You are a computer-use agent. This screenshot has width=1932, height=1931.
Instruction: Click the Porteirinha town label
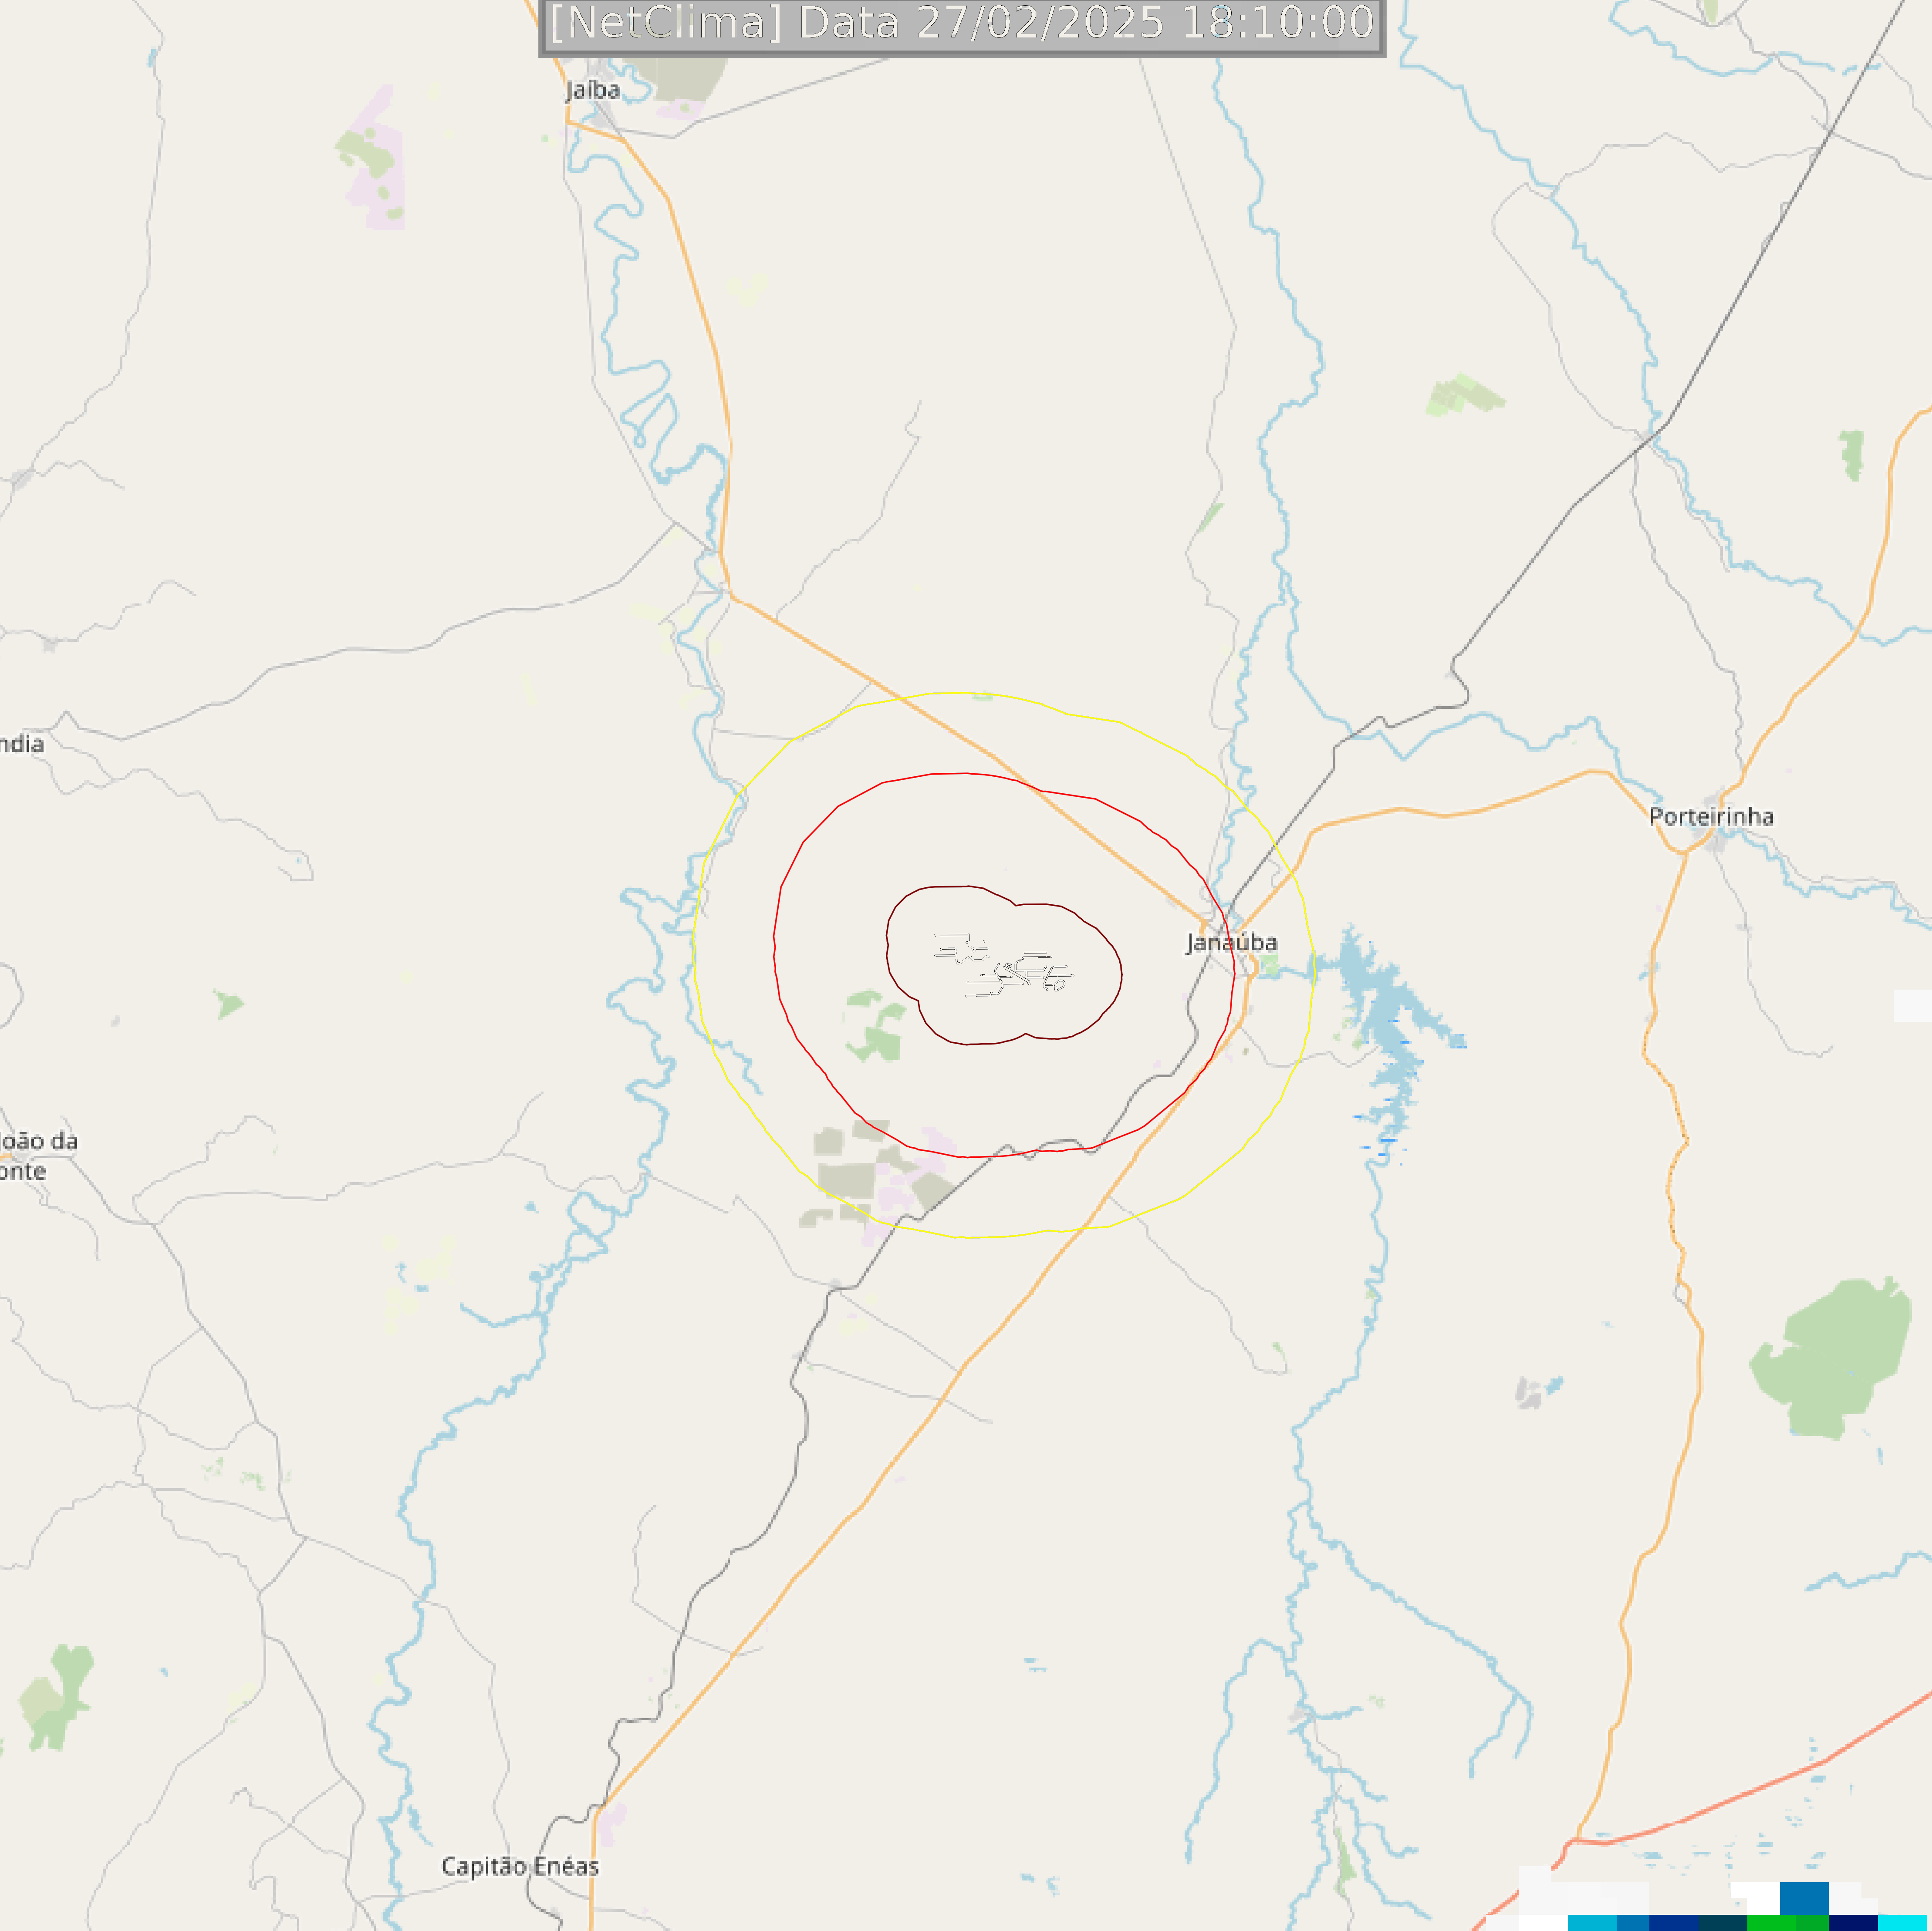[1711, 816]
